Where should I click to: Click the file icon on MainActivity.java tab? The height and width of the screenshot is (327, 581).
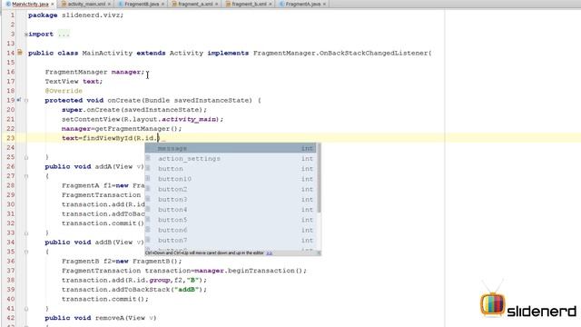coord(8,4)
